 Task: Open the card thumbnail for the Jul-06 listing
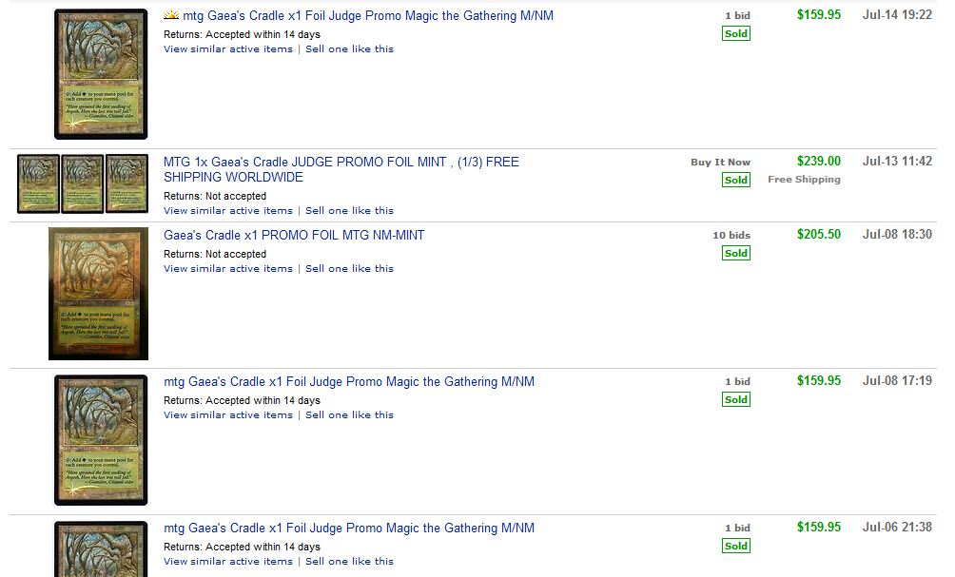pyautogui.click(x=101, y=549)
